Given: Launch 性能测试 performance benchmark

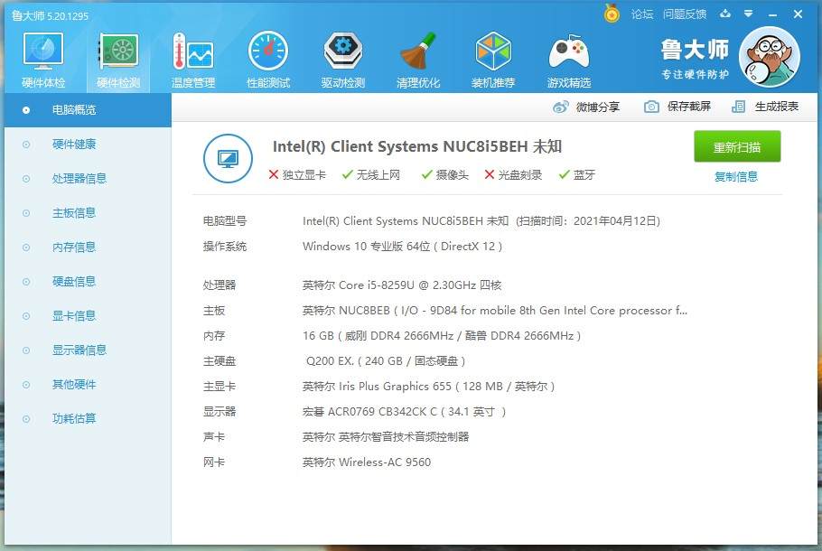Looking at the screenshot, I should coord(267,57).
